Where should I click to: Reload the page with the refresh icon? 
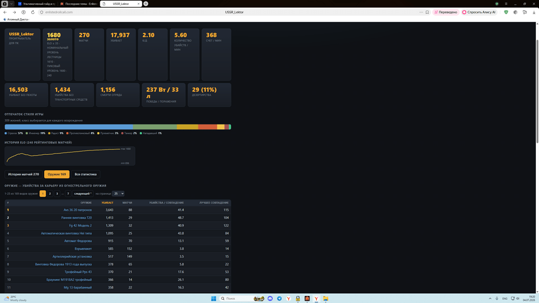click(x=33, y=12)
